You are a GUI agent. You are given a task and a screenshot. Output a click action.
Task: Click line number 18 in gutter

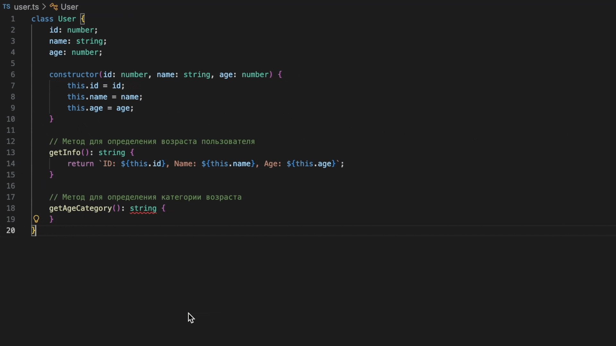11,208
